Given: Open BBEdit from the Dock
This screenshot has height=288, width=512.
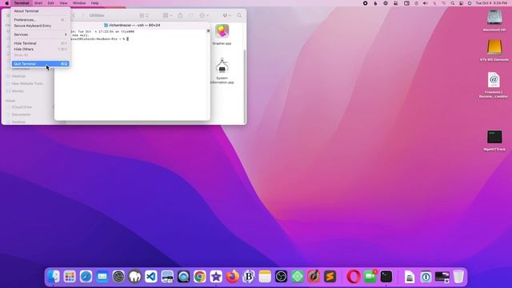Looking at the screenshot, I should (x=249, y=277).
